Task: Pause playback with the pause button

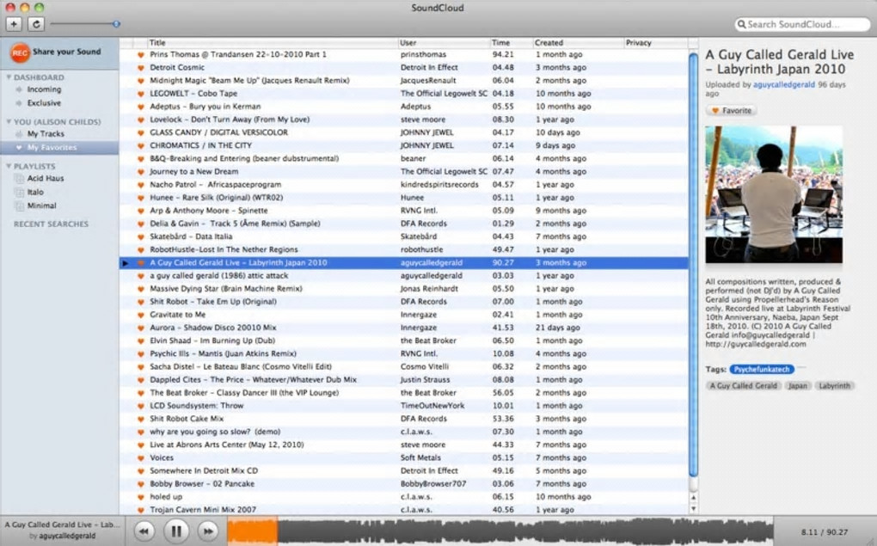Action: [x=175, y=531]
